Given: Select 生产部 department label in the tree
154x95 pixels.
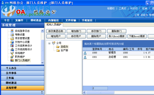Looking at the screenshot, I should [64, 50].
